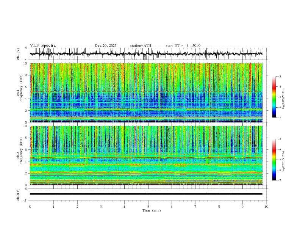The height and width of the screenshot is (232, 300).
Task: Click the 0 minute tick label on time axis
Action: click(30, 207)
